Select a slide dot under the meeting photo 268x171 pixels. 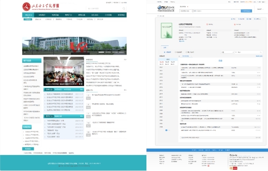pos(77,84)
